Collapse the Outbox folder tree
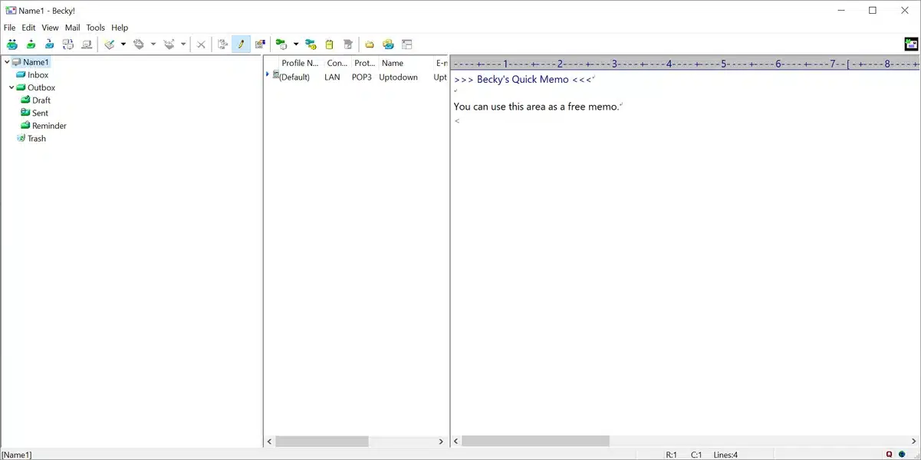 pyautogui.click(x=12, y=87)
